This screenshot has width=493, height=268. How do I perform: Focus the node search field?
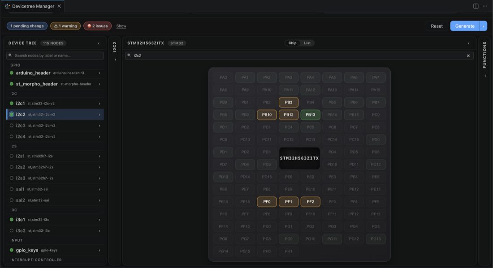55,55
